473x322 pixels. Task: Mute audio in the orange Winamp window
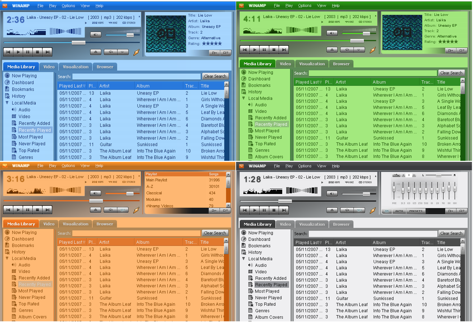(x=96, y=193)
